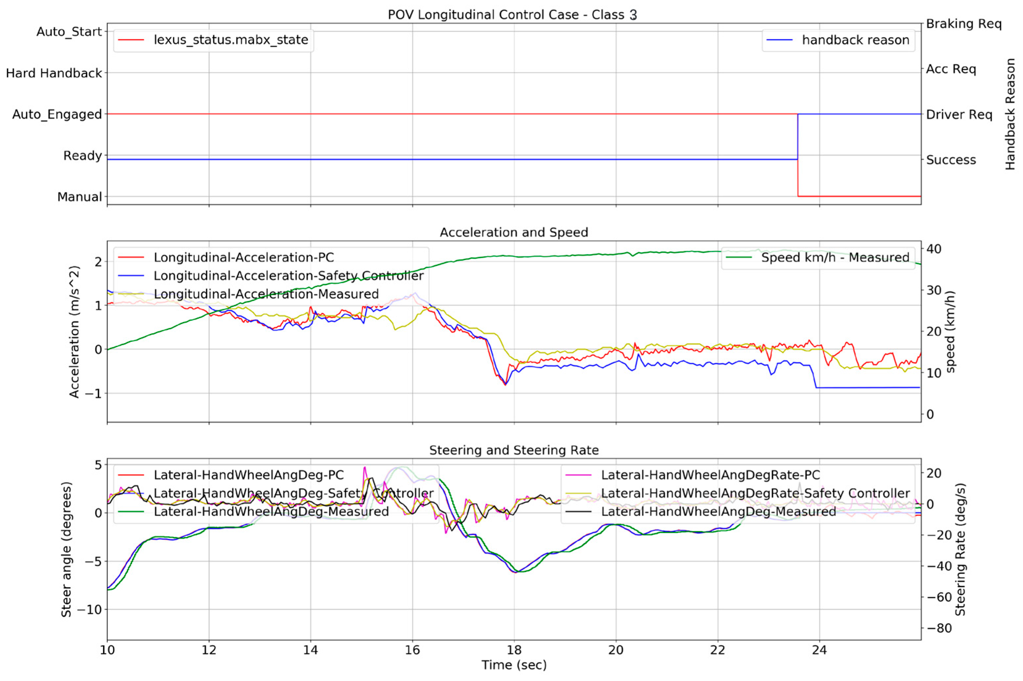The width and height of the screenshot is (1023, 681).
Task: Select Longitudinal-Acceleration-Safety Controller legend text
Action: coord(289,276)
